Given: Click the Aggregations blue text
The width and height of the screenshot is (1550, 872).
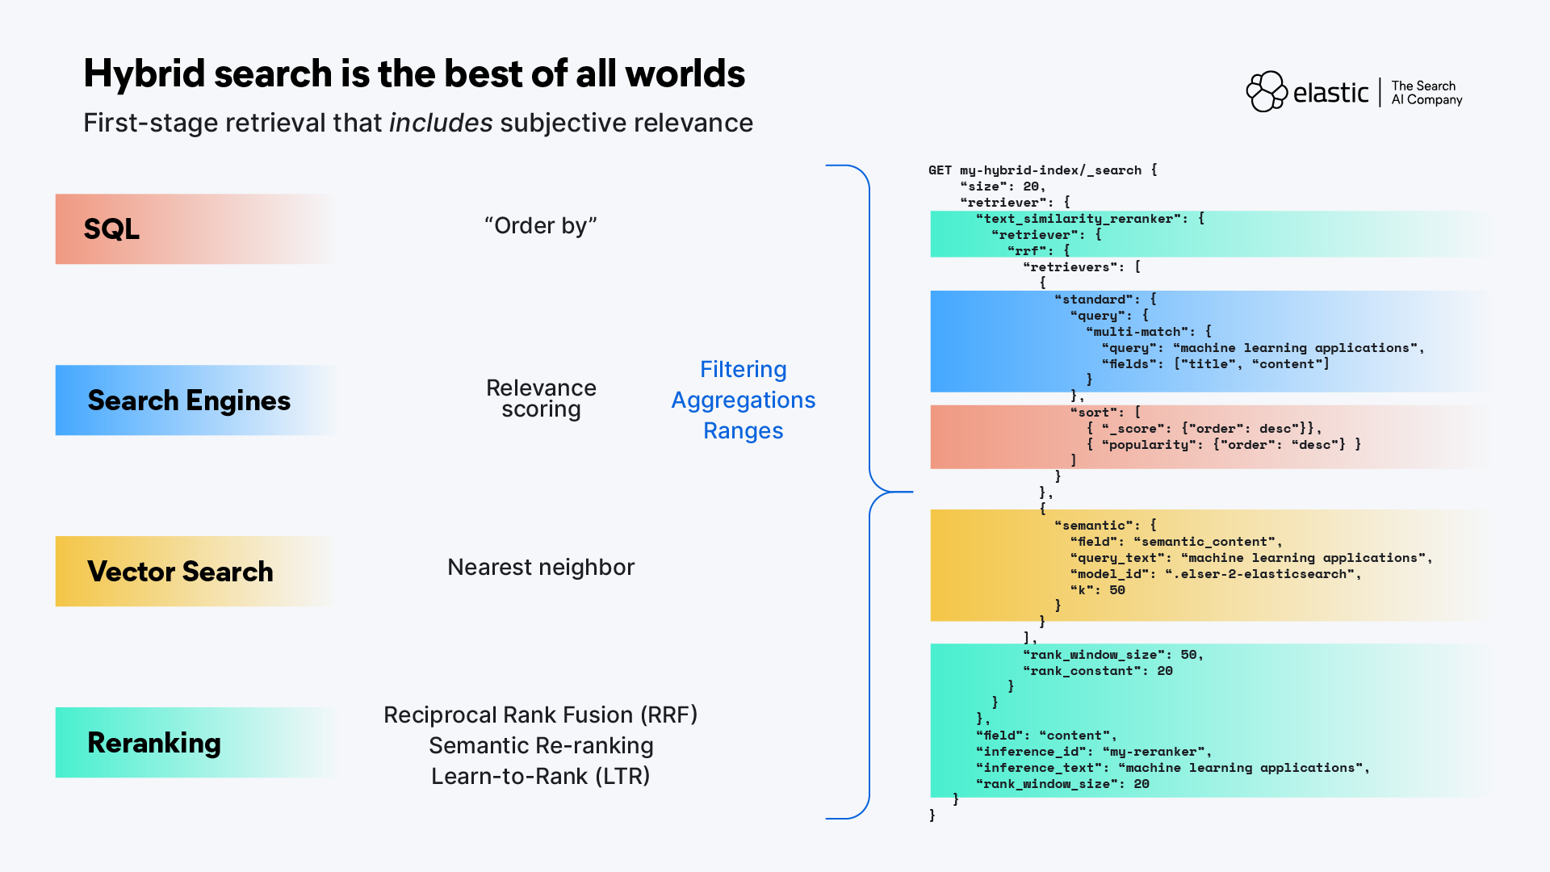Looking at the screenshot, I should [743, 400].
